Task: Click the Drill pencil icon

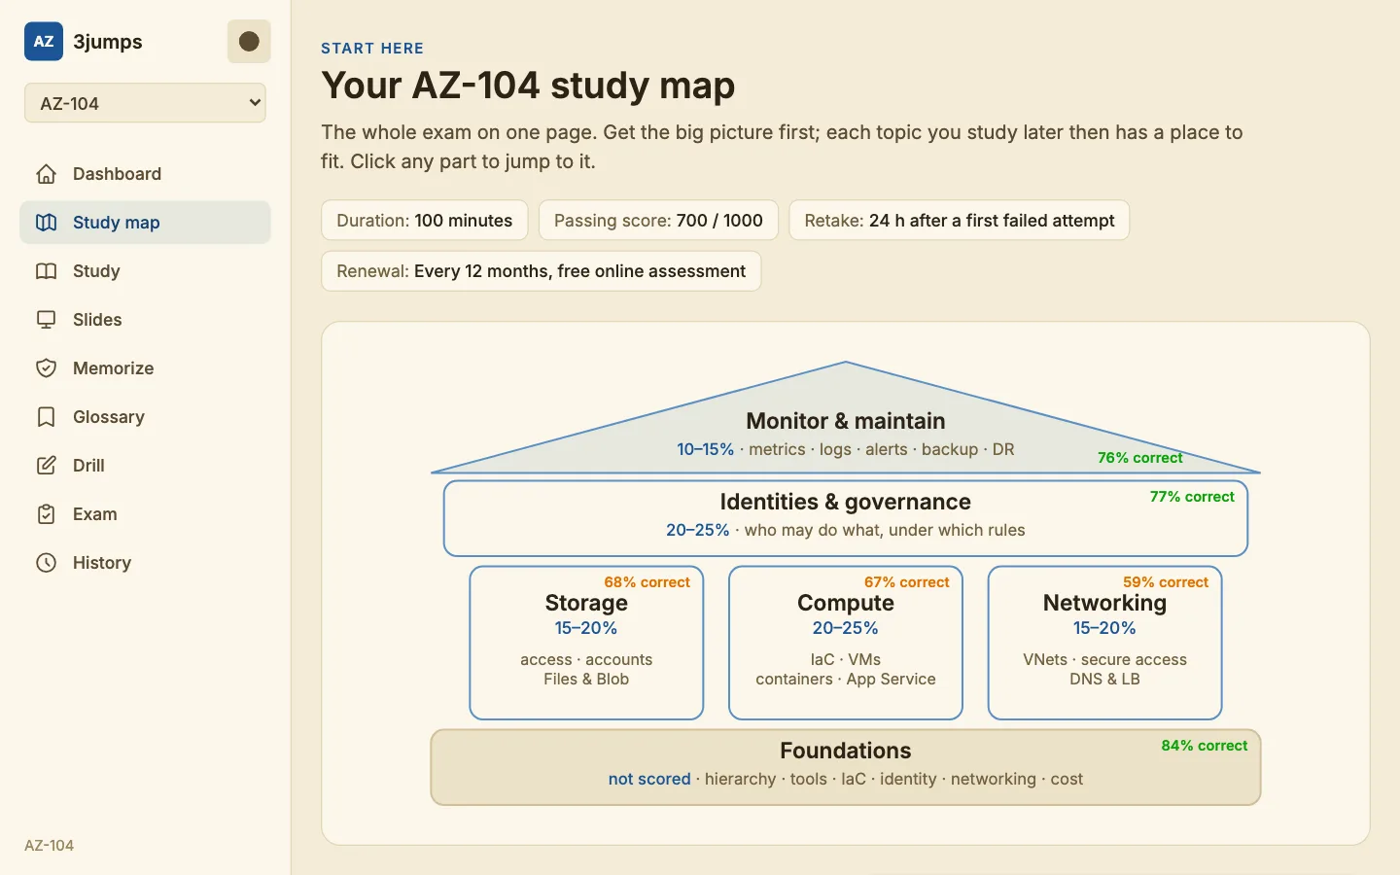Action: 46,466
